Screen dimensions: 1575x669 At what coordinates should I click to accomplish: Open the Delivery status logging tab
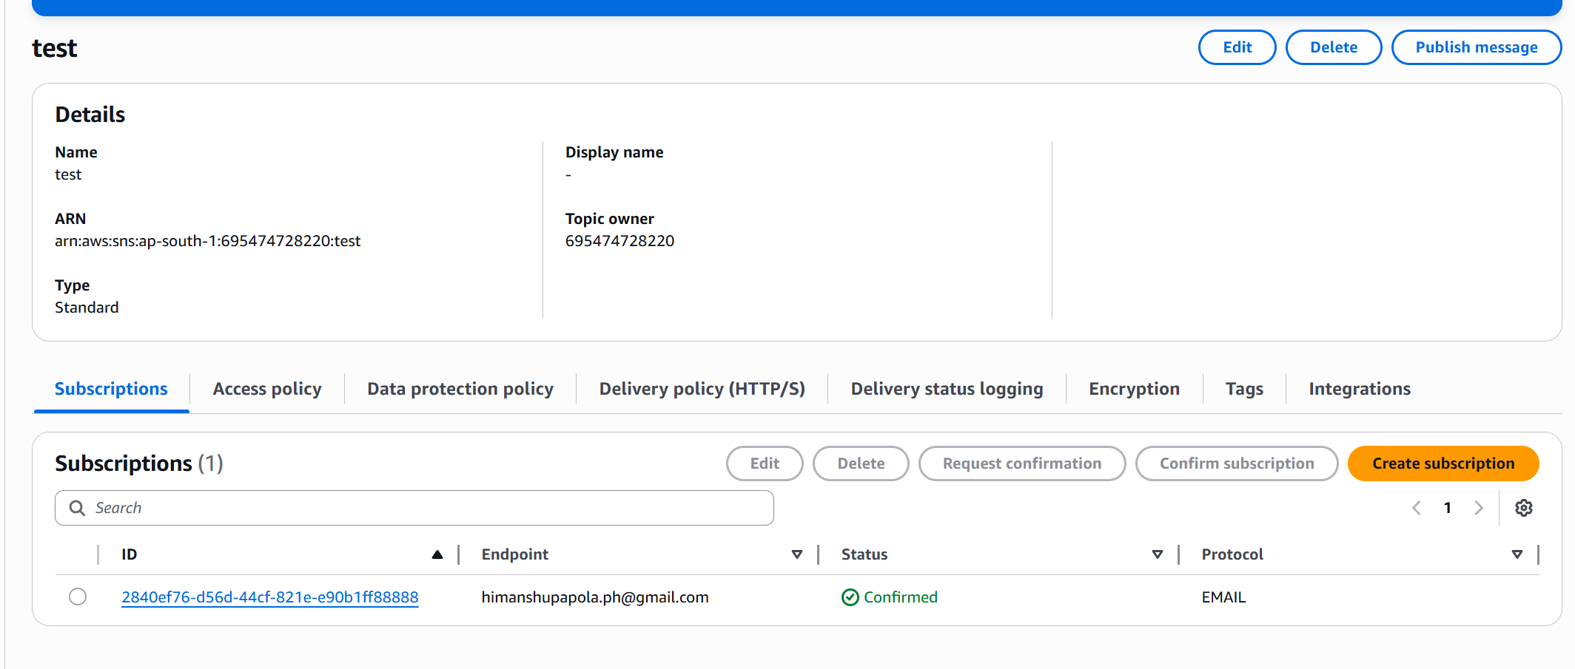[947, 389]
